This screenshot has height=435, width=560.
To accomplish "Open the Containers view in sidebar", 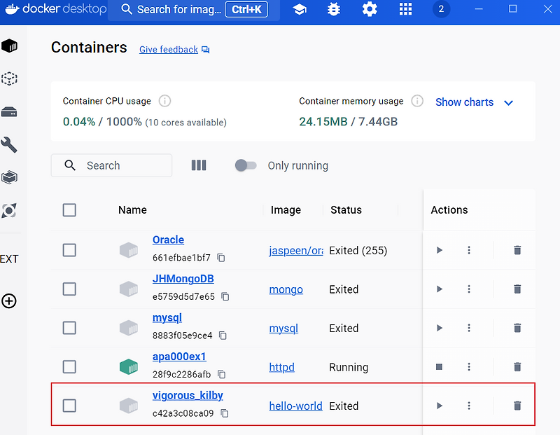I will coord(10,46).
